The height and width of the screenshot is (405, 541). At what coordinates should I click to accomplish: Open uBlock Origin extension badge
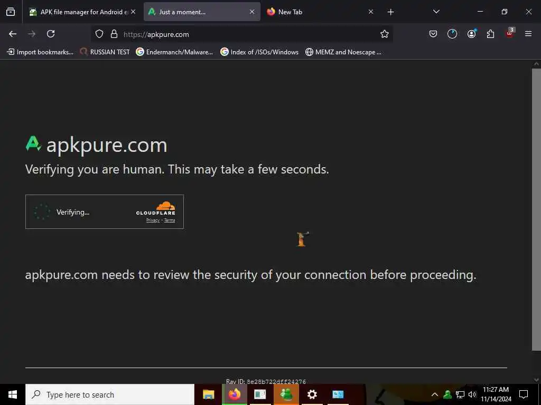[x=510, y=33]
